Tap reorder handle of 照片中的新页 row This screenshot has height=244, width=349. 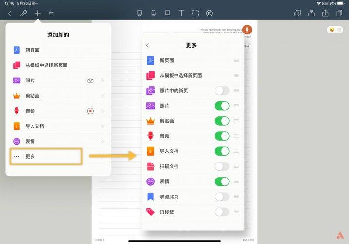pyautogui.click(x=237, y=91)
